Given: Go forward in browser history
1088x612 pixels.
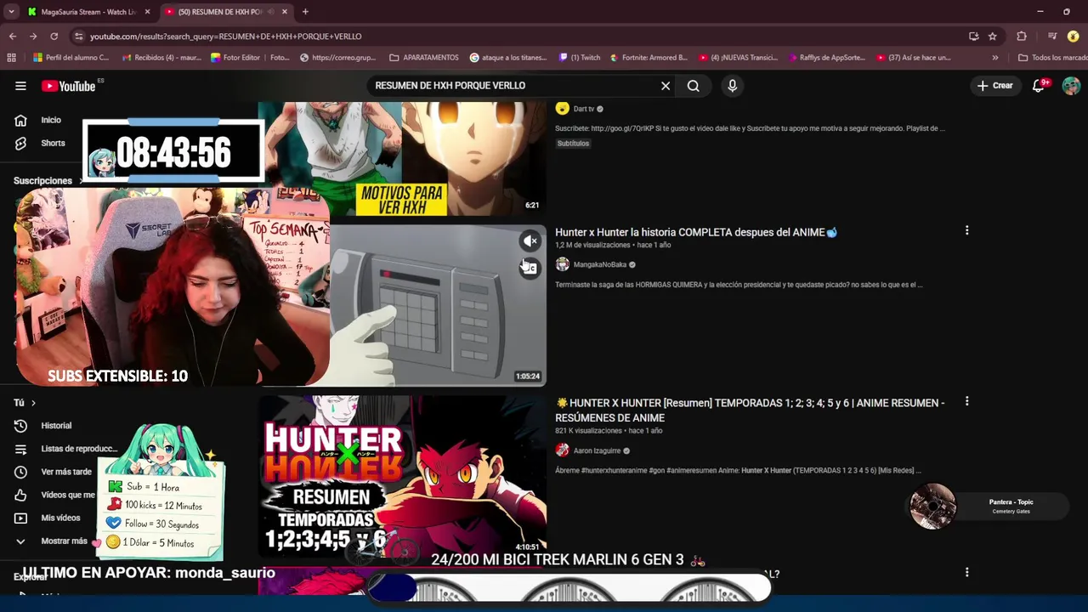Looking at the screenshot, I should pos(33,37).
